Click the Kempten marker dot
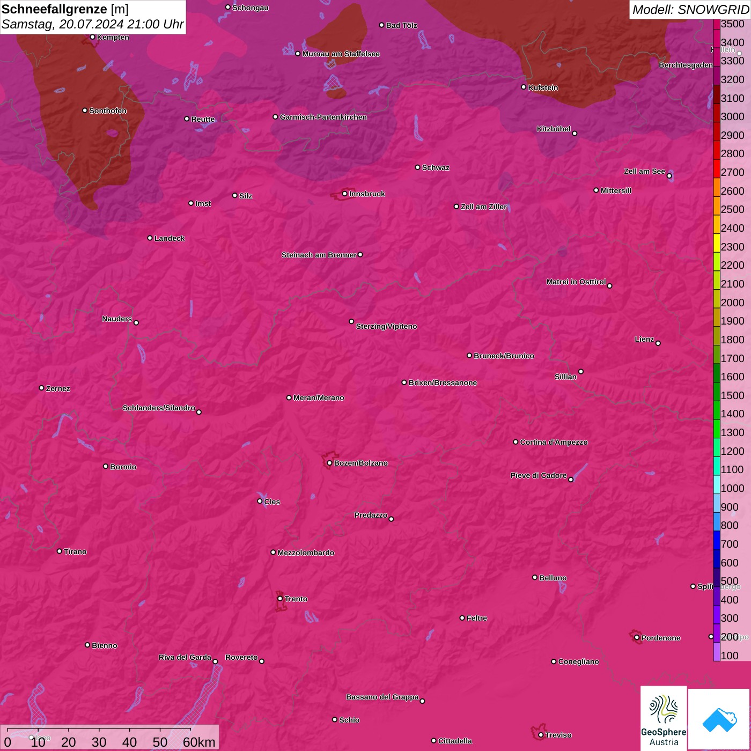This screenshot has height=751, width=751. tap(92, 37)
